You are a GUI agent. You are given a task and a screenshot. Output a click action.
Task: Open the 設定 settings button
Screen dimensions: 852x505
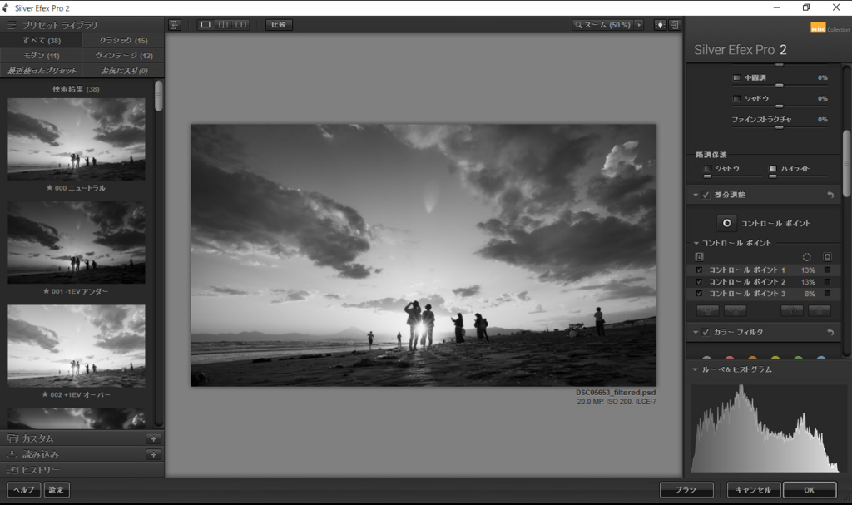pos(56,490)
